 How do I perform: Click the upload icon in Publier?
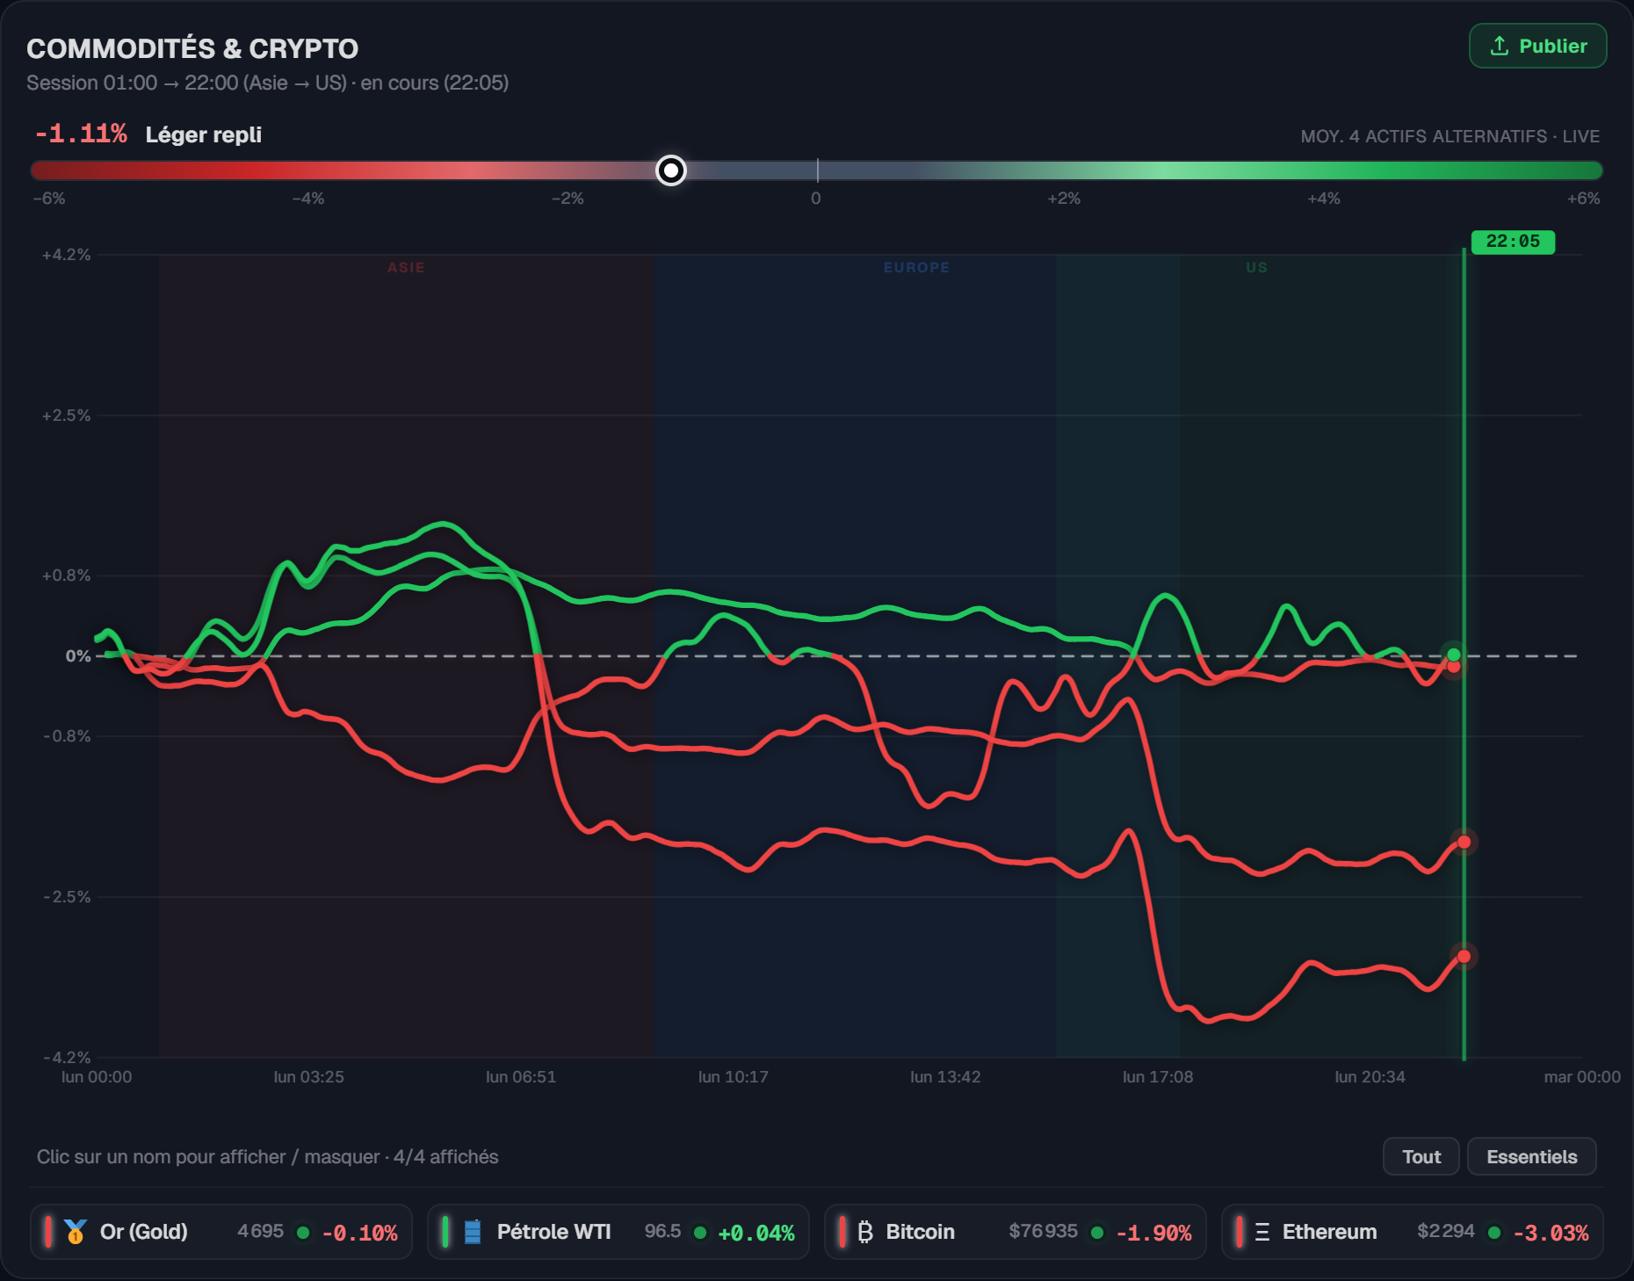pos(1500,46)
